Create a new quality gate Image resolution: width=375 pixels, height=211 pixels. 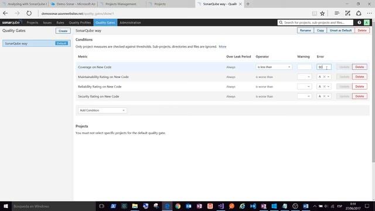[x=63, y=31]
